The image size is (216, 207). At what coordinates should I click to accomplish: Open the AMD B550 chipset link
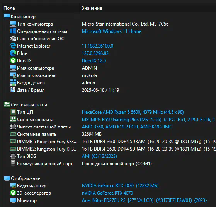pyautogui.click(x=127, y=127)
